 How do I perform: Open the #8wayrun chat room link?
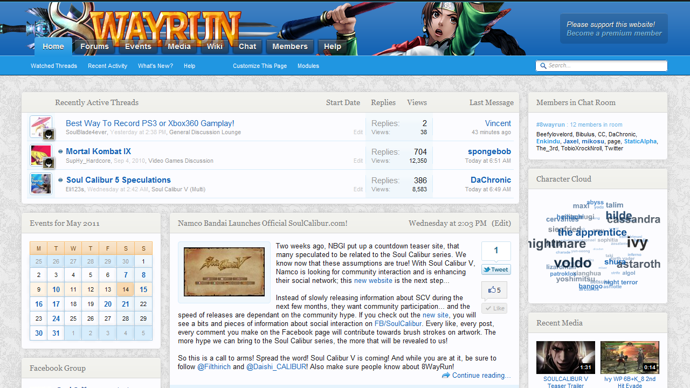tap(550, 124)
